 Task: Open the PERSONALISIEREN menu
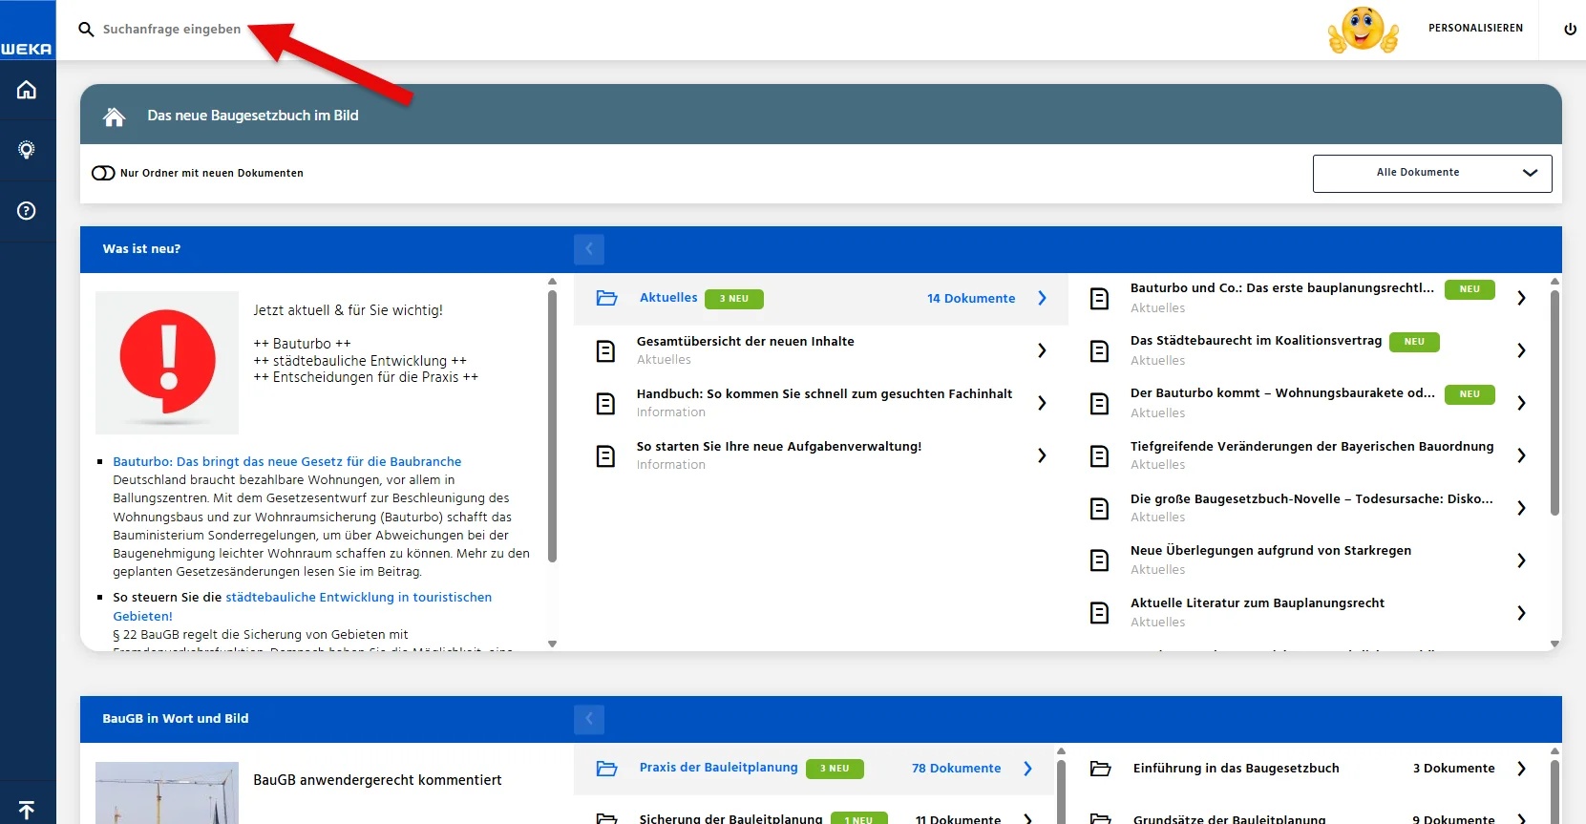(x=1475, y=29)
